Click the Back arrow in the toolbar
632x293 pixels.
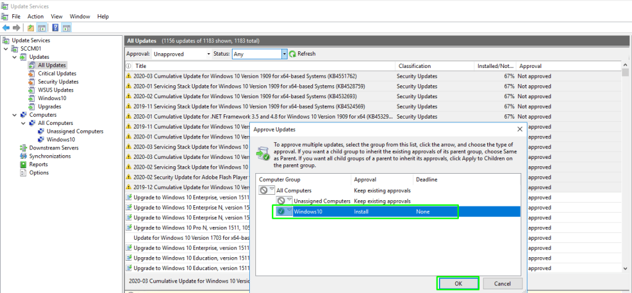[x=6, y=28]
